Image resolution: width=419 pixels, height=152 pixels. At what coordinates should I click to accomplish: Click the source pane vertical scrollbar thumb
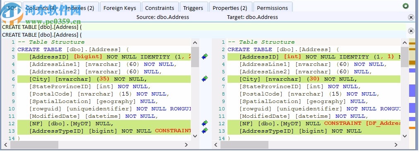pos(195,57)
